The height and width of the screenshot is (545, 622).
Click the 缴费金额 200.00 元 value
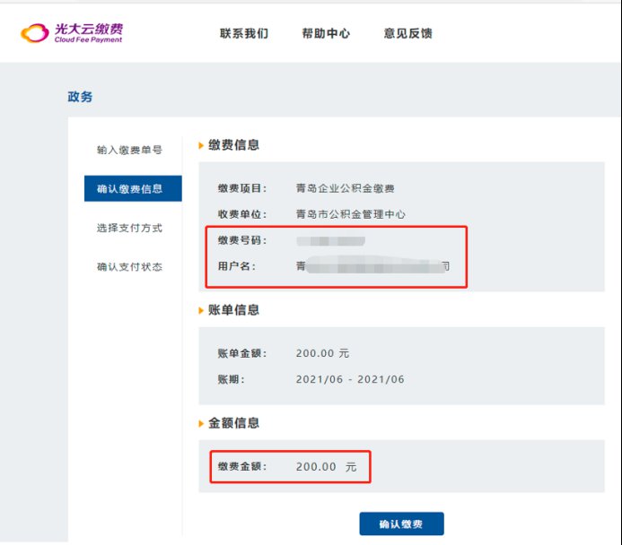coord(327,467)
